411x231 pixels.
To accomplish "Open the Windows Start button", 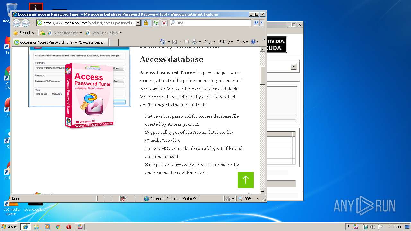I will click(9, 227).
